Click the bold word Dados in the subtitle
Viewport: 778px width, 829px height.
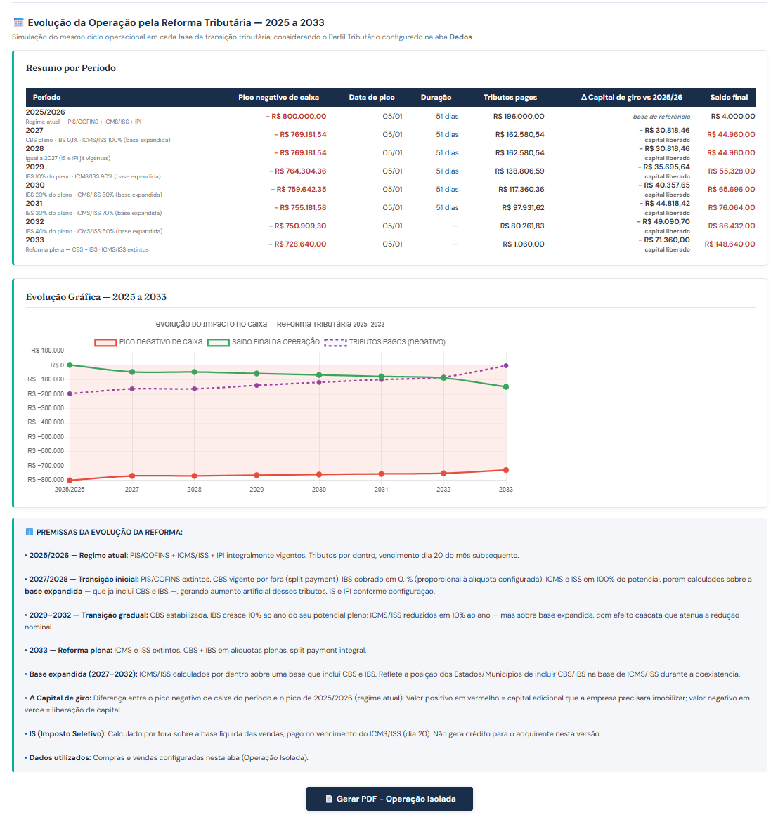460,37
